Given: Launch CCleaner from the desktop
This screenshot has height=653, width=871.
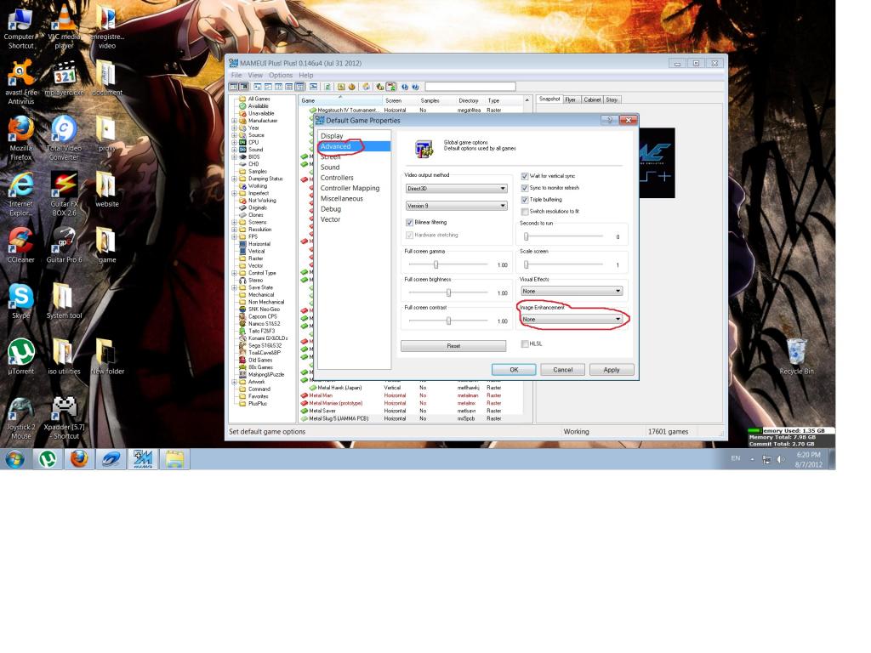Looking at the screenshot, I should tap(21, 245).
